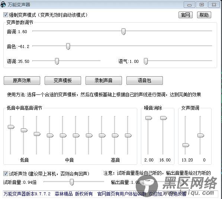Click the 音调 pitch slider thumb
The height and width of the screenshot is (199, 222).
click(x=123, y=32)
